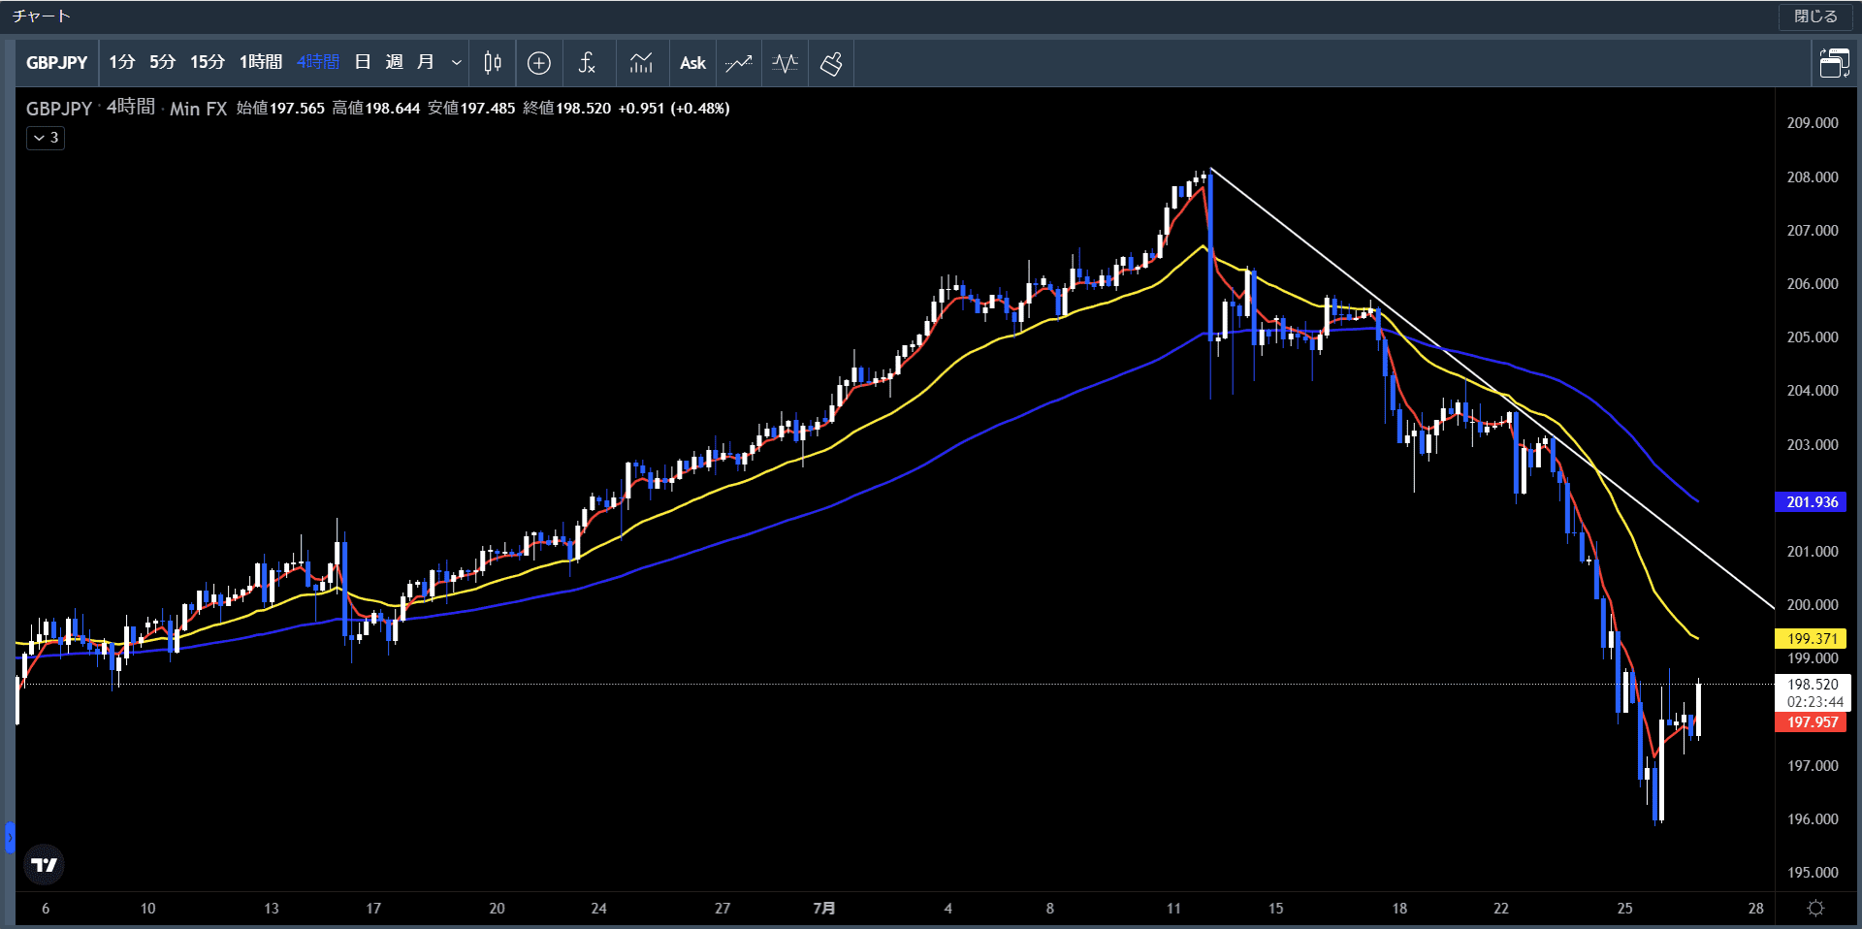Click the 195.000 price axis label
Viewport: 1862px width, 929px height.
click(x=1813, y=873)
